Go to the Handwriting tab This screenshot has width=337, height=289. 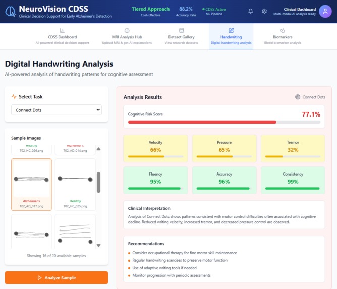click(231, 36)
